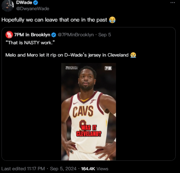Click the Wave Sports Entertainment watermark

(x=72, y=68)
